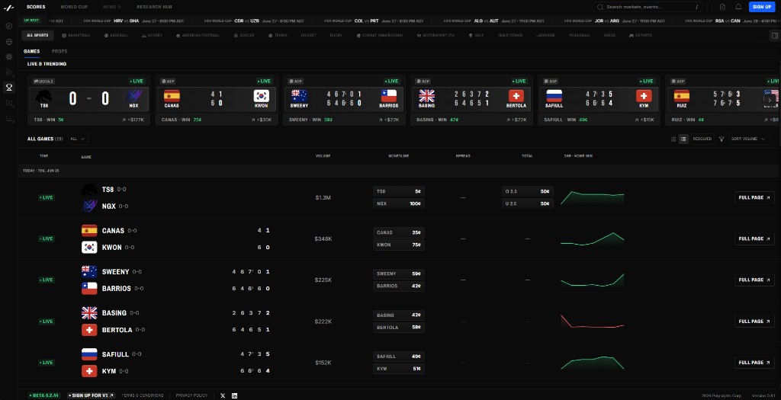Open notifications bell icon
781x400 pixels.
point(738,7)
